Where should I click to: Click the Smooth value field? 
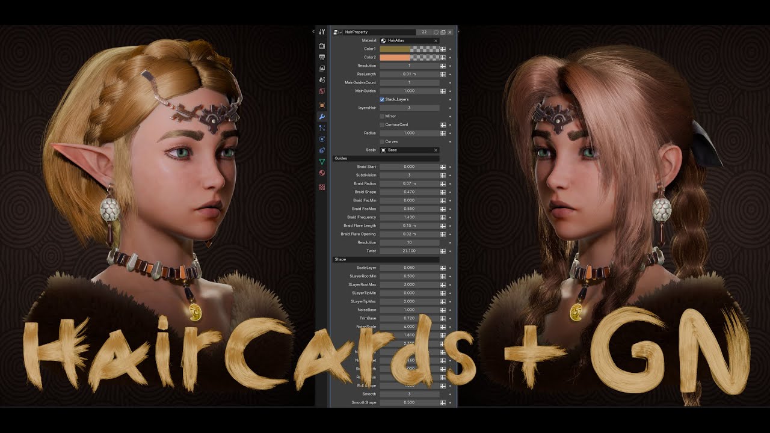coord(410,394)
